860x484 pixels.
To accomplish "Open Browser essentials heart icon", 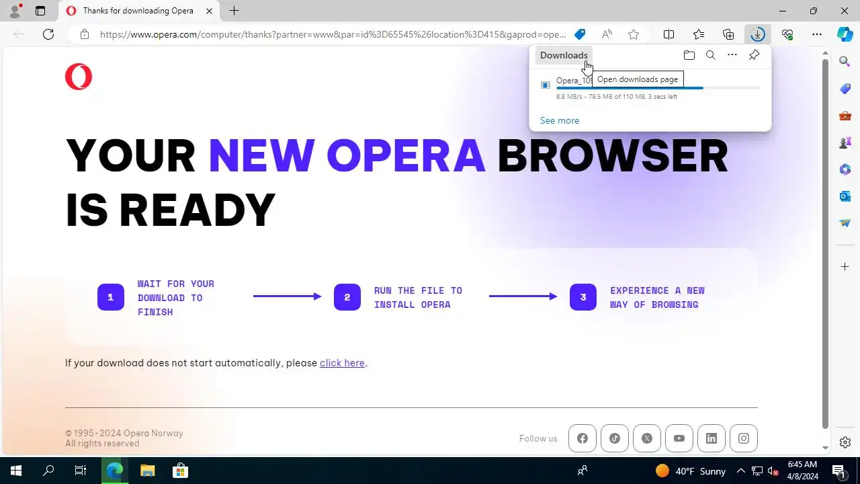I will (x=787, y=34).
